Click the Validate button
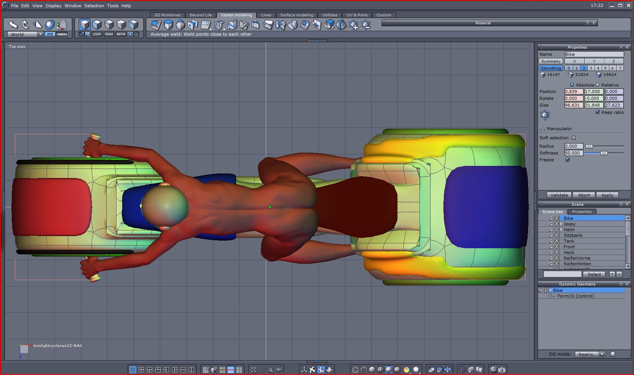 coord(559,195)
